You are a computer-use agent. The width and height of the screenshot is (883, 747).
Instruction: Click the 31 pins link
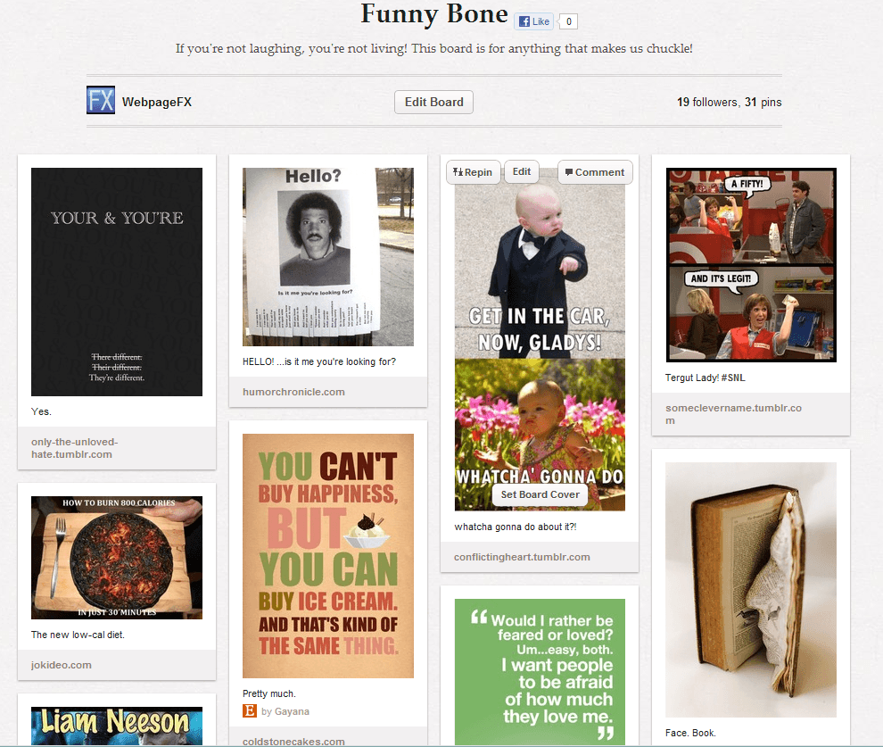click(x=764, y=103)
